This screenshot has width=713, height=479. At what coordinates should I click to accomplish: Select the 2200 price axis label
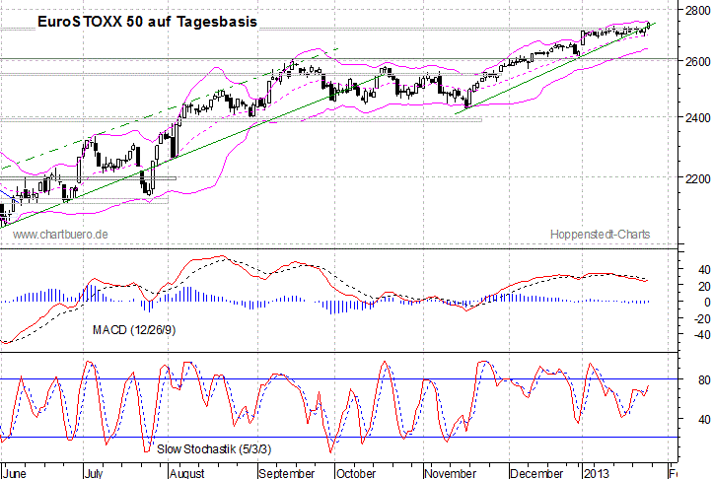coord(697,179)
